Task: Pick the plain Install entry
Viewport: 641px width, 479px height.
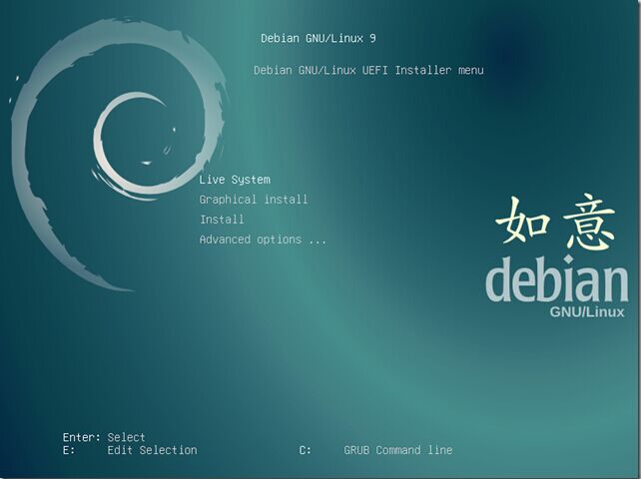Action: coord(222,220)
